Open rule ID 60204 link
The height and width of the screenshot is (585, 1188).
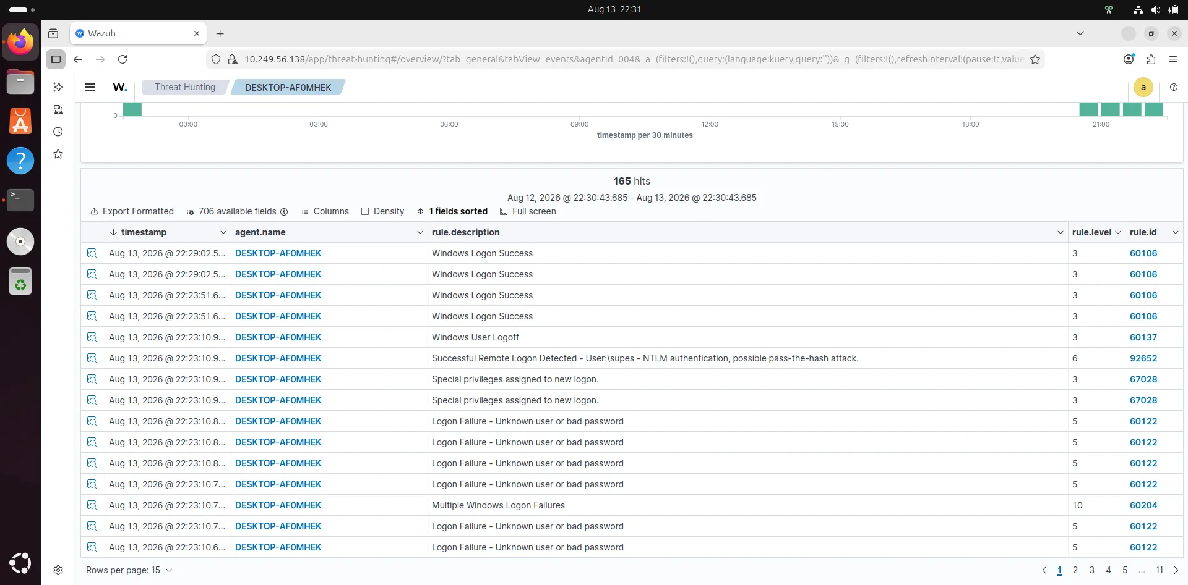[1143, 505]
